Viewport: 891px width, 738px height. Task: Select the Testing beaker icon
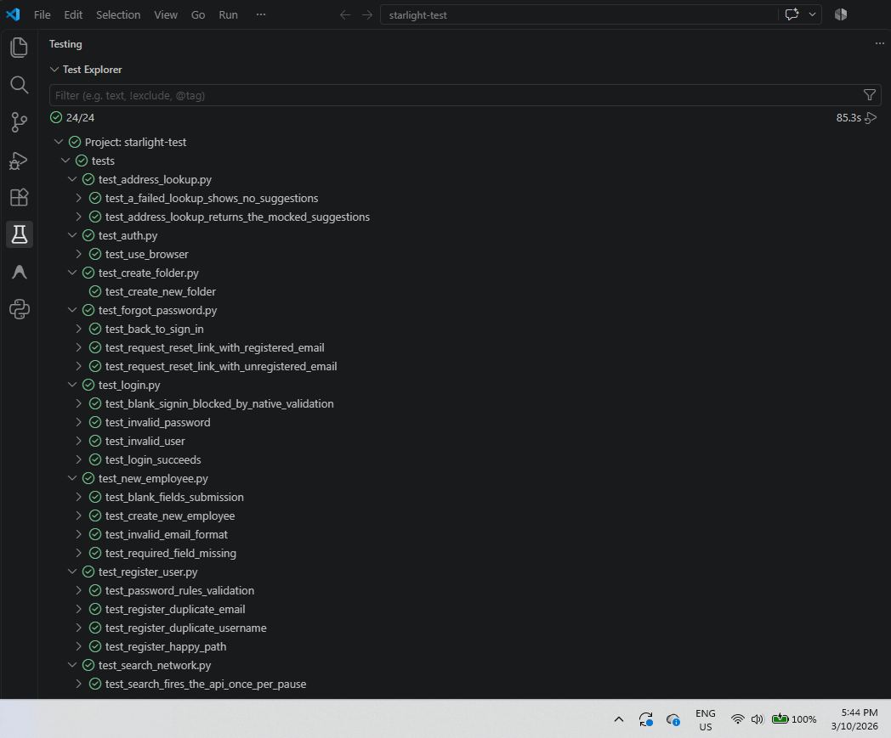20,234
